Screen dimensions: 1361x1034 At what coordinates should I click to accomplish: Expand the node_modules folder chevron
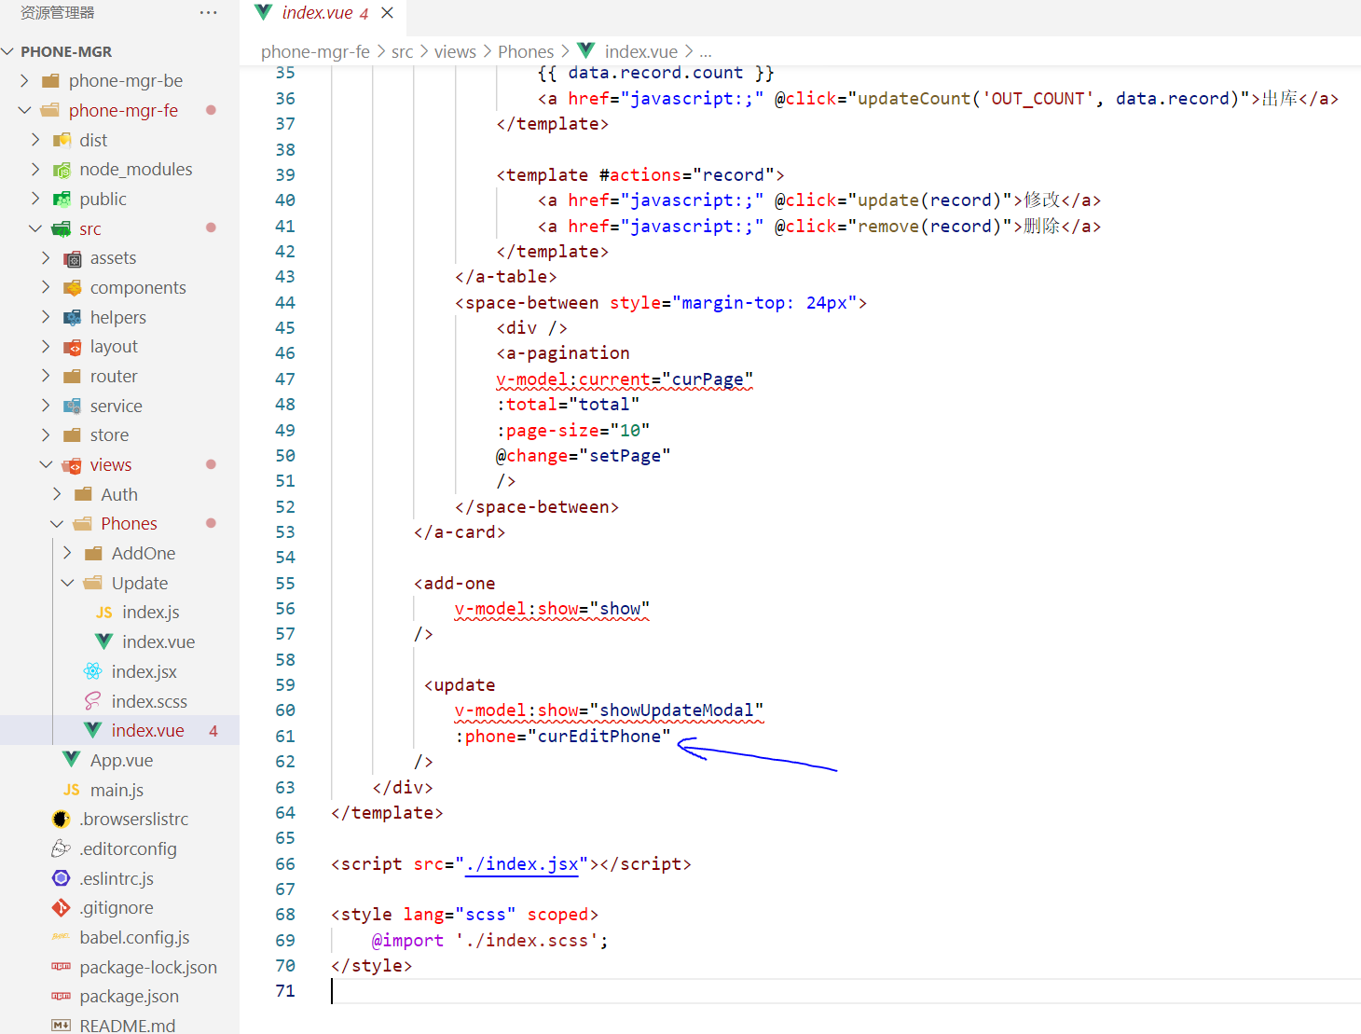pyautogui.click(x=35, y=170)
